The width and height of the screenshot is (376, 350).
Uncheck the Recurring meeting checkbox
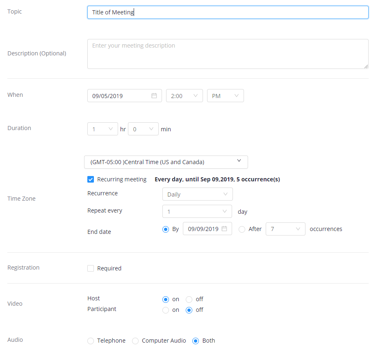pyautogui.click(x=91, y=179)
